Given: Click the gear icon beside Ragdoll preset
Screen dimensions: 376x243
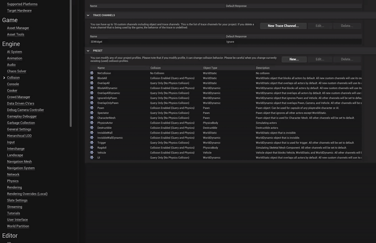Looking at the screenshot, I should point(92,147).
